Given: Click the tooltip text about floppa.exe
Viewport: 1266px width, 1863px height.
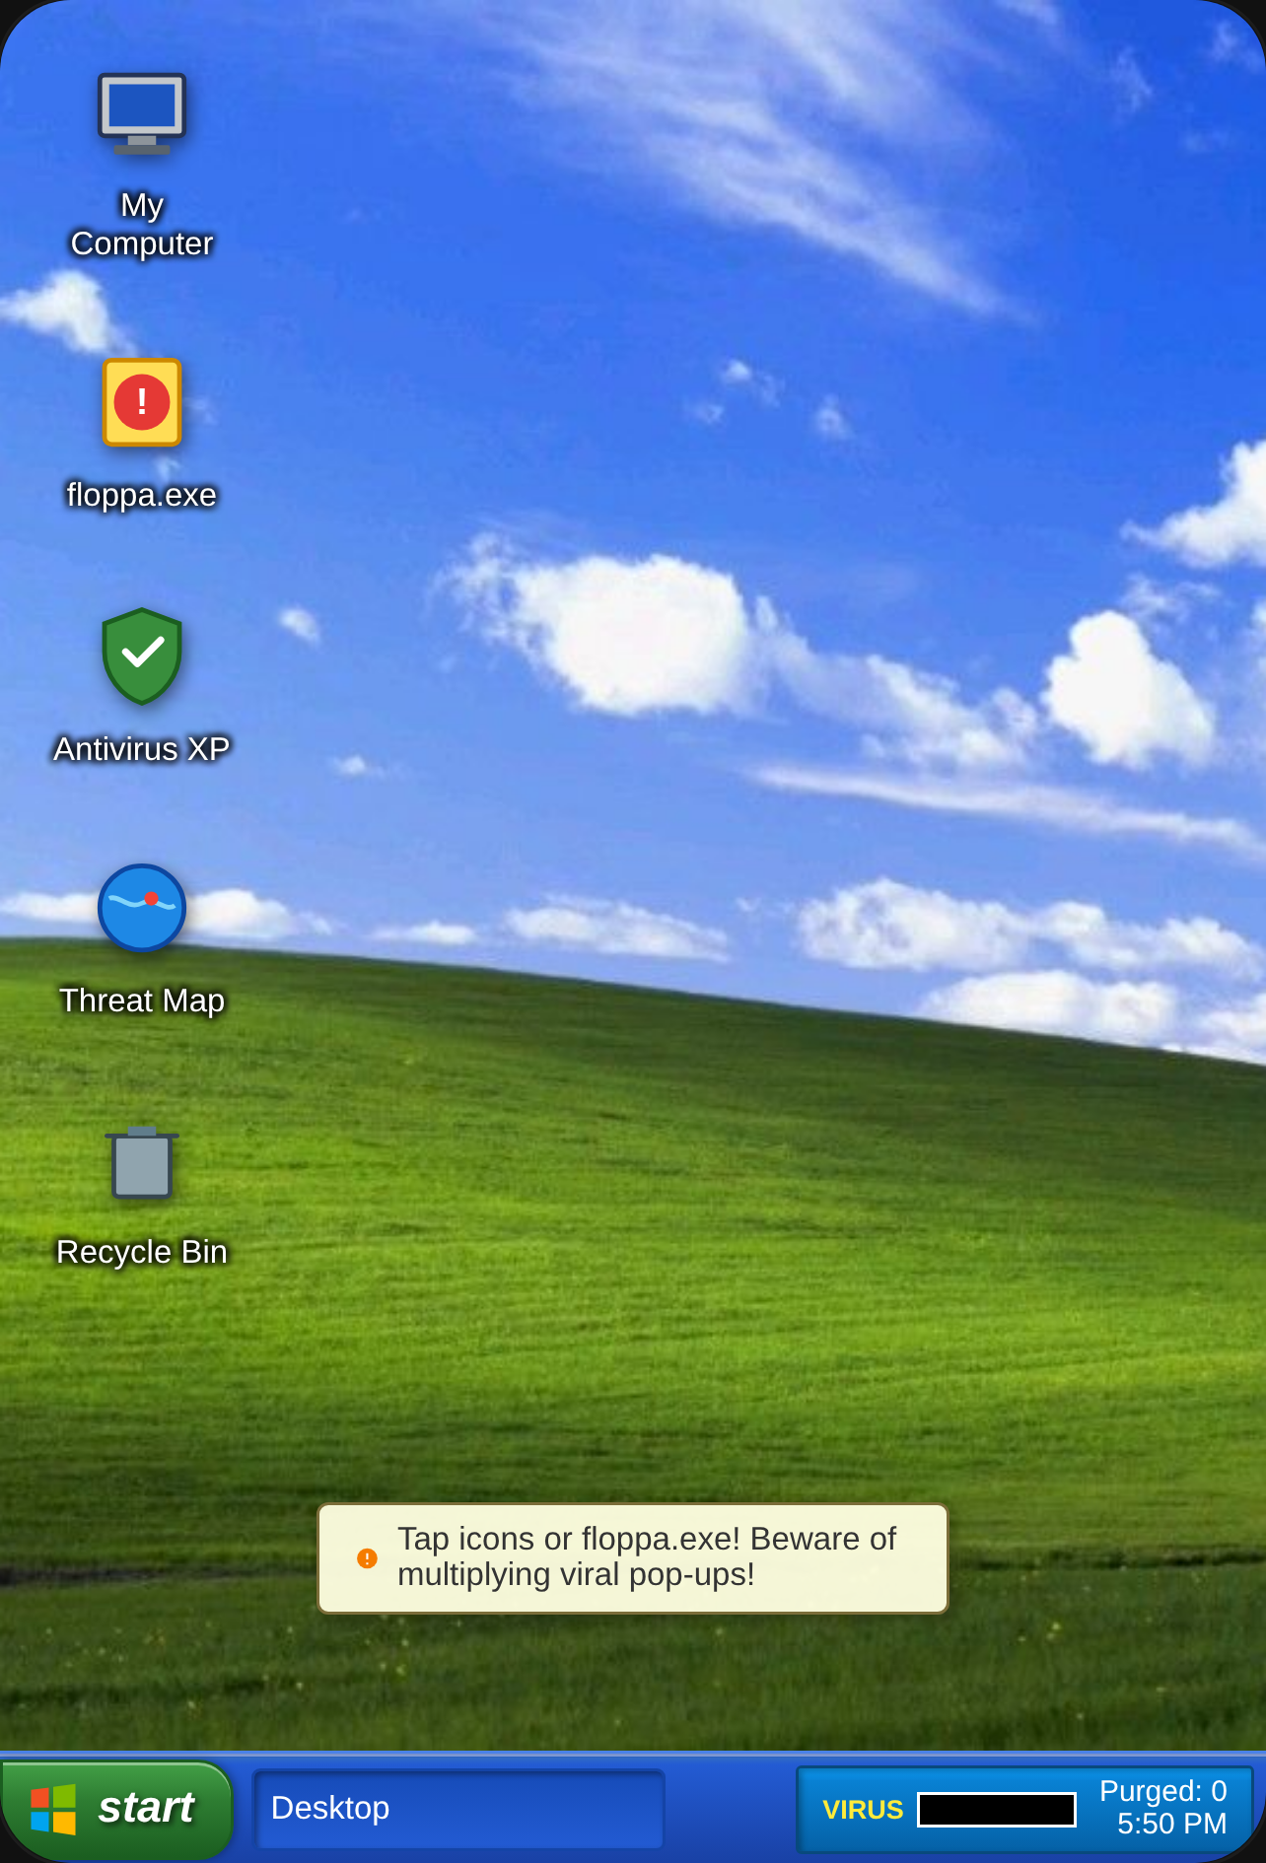Looking at the screenshot, I should tap(647, 1556).
